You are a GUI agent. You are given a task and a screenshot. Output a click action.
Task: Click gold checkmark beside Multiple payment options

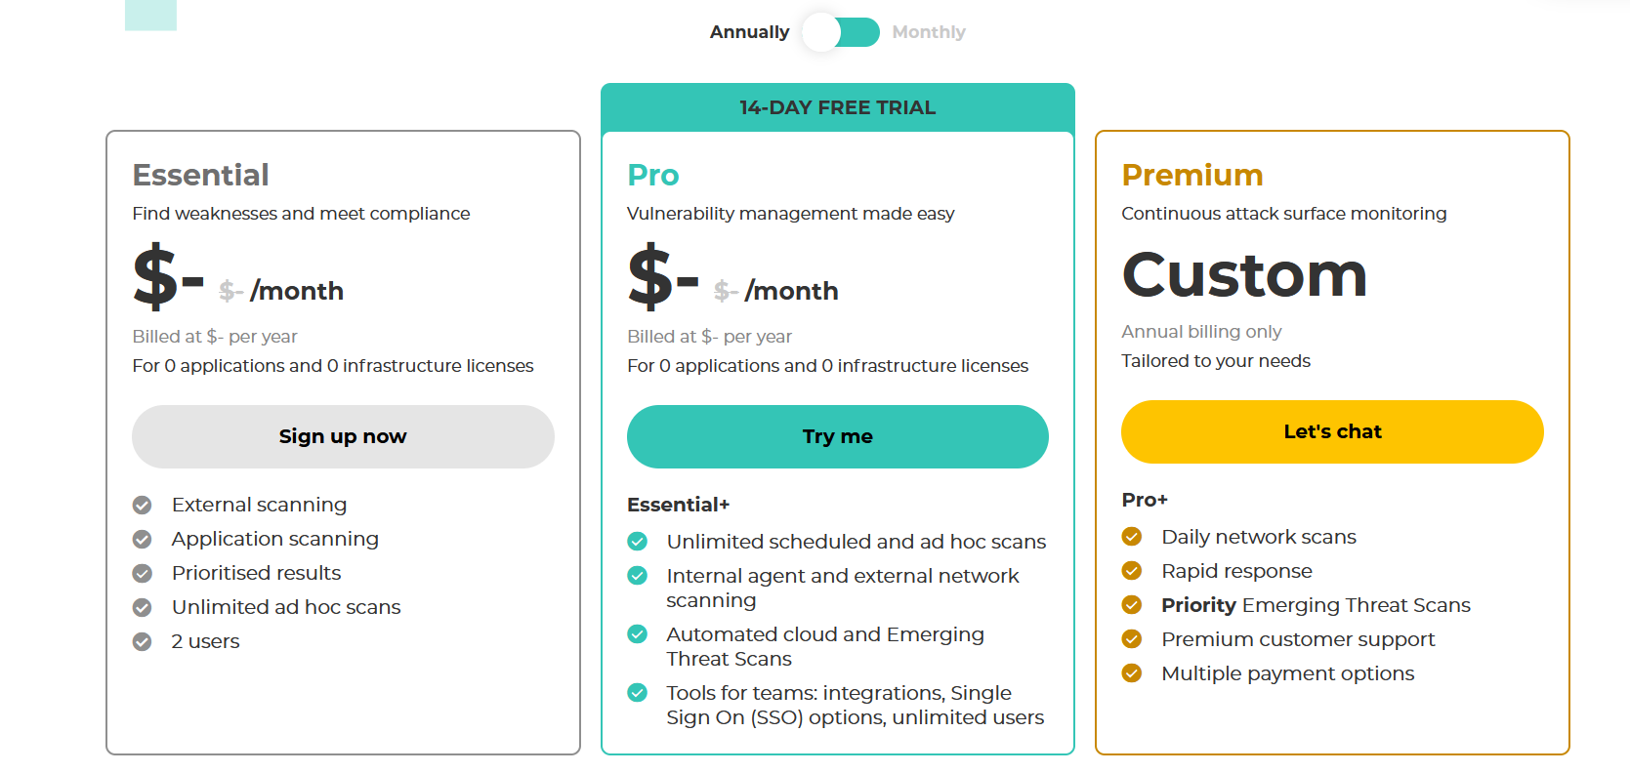(1132, 673)
